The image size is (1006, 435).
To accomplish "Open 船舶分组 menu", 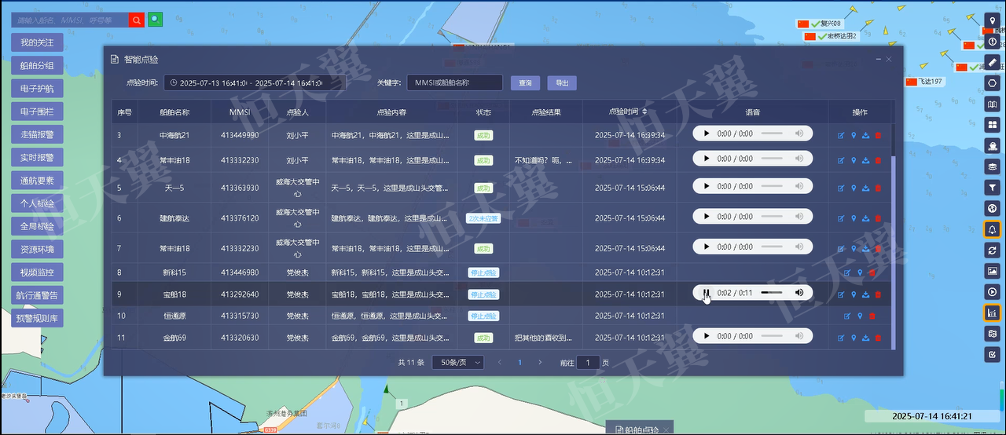I will [x=37, y=66].
